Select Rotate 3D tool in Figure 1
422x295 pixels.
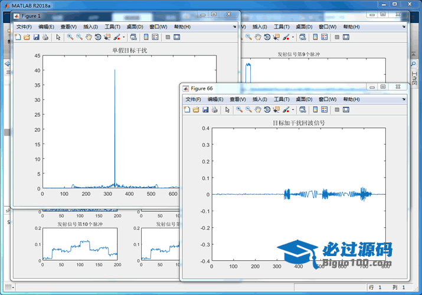[x=98, y=37]
